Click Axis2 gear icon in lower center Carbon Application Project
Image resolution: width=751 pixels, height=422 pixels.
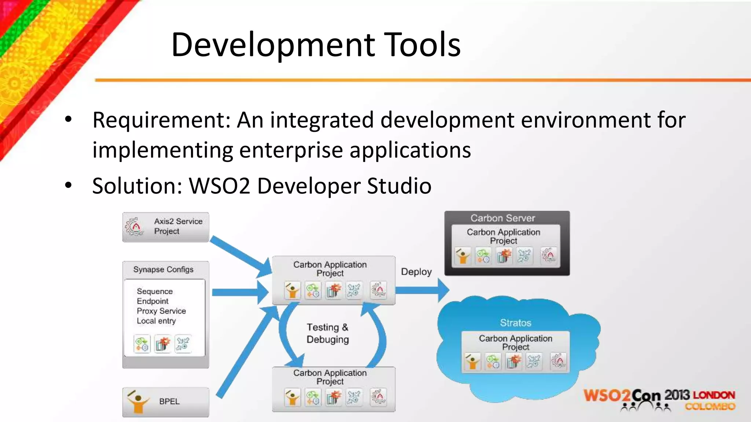[378, 397]
